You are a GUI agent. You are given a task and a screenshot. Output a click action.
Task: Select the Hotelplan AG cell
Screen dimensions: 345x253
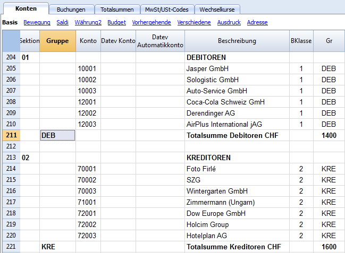pyautogui.click(x=237, y=235)
